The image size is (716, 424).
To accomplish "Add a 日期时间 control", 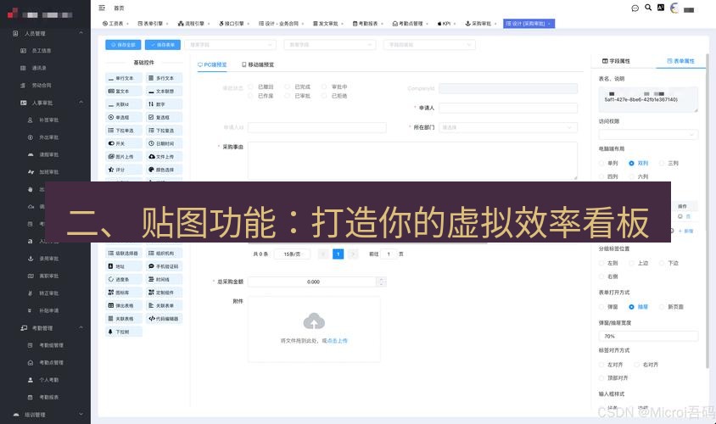I will tap(164, 143).
